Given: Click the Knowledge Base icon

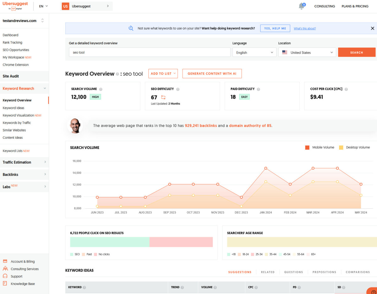Looking at the screenshot, I should click(x=5, y=284).
